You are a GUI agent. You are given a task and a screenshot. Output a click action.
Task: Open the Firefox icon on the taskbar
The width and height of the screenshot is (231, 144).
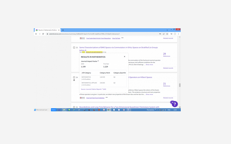pyautogui.click(x=94, y=110)
